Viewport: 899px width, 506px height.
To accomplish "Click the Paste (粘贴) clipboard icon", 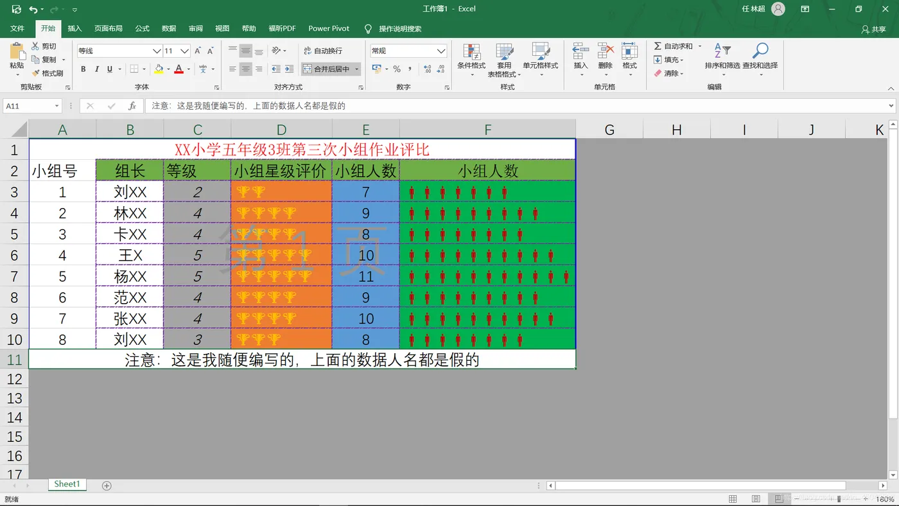I will tap(17, 51).
